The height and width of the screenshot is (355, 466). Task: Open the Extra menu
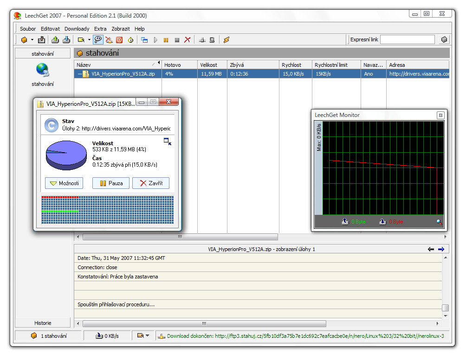[100, 29]
